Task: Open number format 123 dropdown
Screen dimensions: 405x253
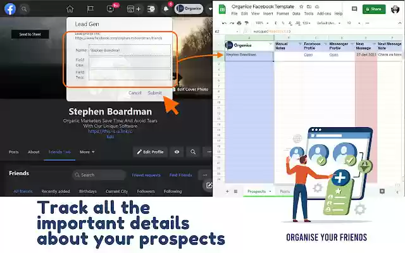Action: [x=306, y=23]
